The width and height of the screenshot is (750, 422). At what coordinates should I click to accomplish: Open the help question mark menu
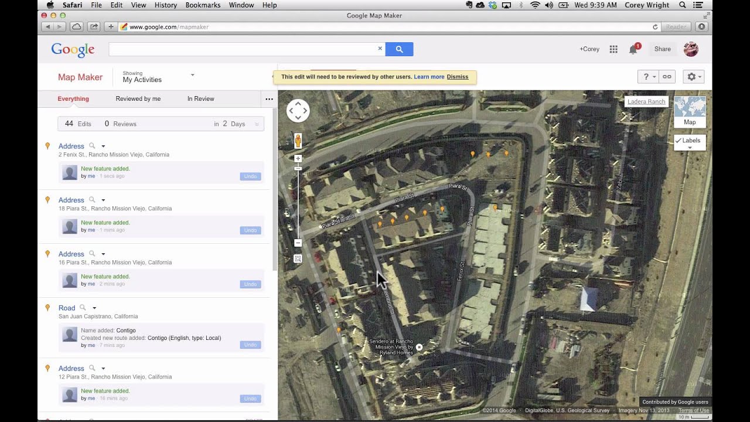(x=648, y=77)
